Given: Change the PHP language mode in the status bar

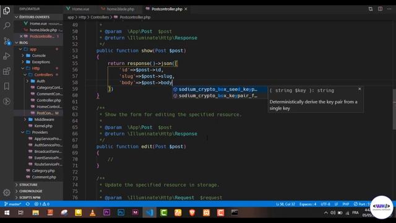Looking at the screenshot, I should coord(346,204).
